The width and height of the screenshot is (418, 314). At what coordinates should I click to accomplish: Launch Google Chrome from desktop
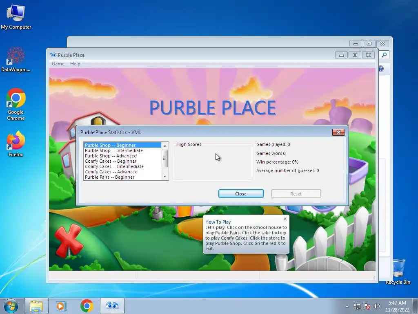16,104
